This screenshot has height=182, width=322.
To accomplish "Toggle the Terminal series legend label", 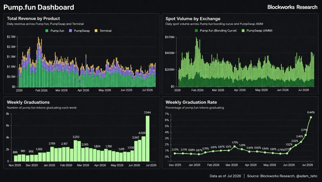I will coord(106,31).
